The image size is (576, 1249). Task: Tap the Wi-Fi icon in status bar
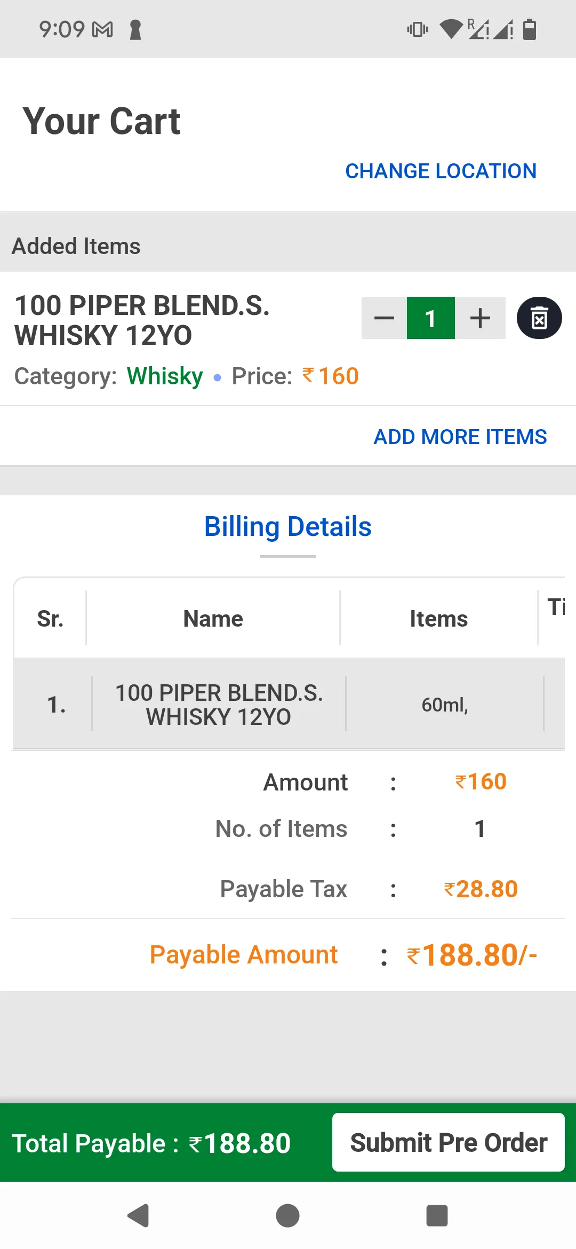[451, 30]
